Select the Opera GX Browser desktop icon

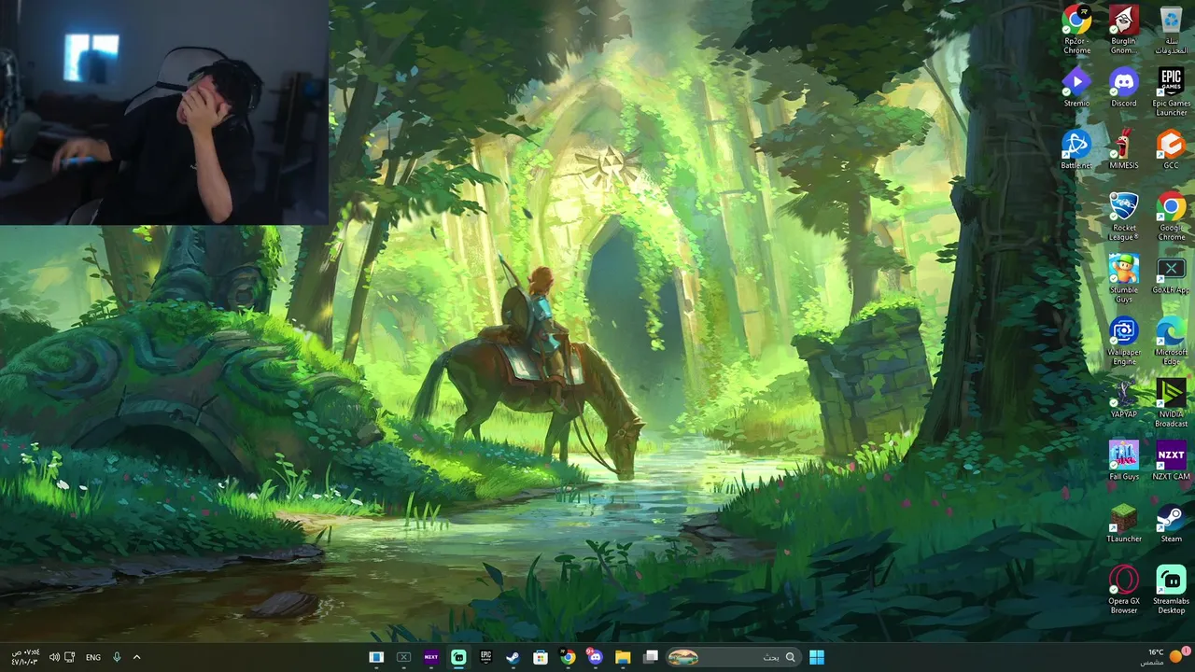click(x=1124, y=590)
